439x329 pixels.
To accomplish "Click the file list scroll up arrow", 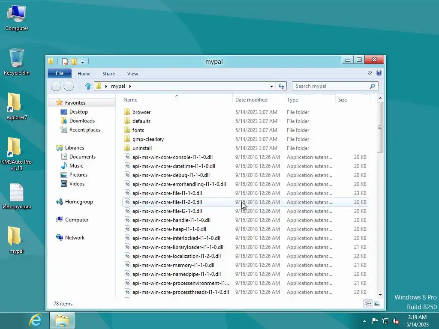I will 380,98.
